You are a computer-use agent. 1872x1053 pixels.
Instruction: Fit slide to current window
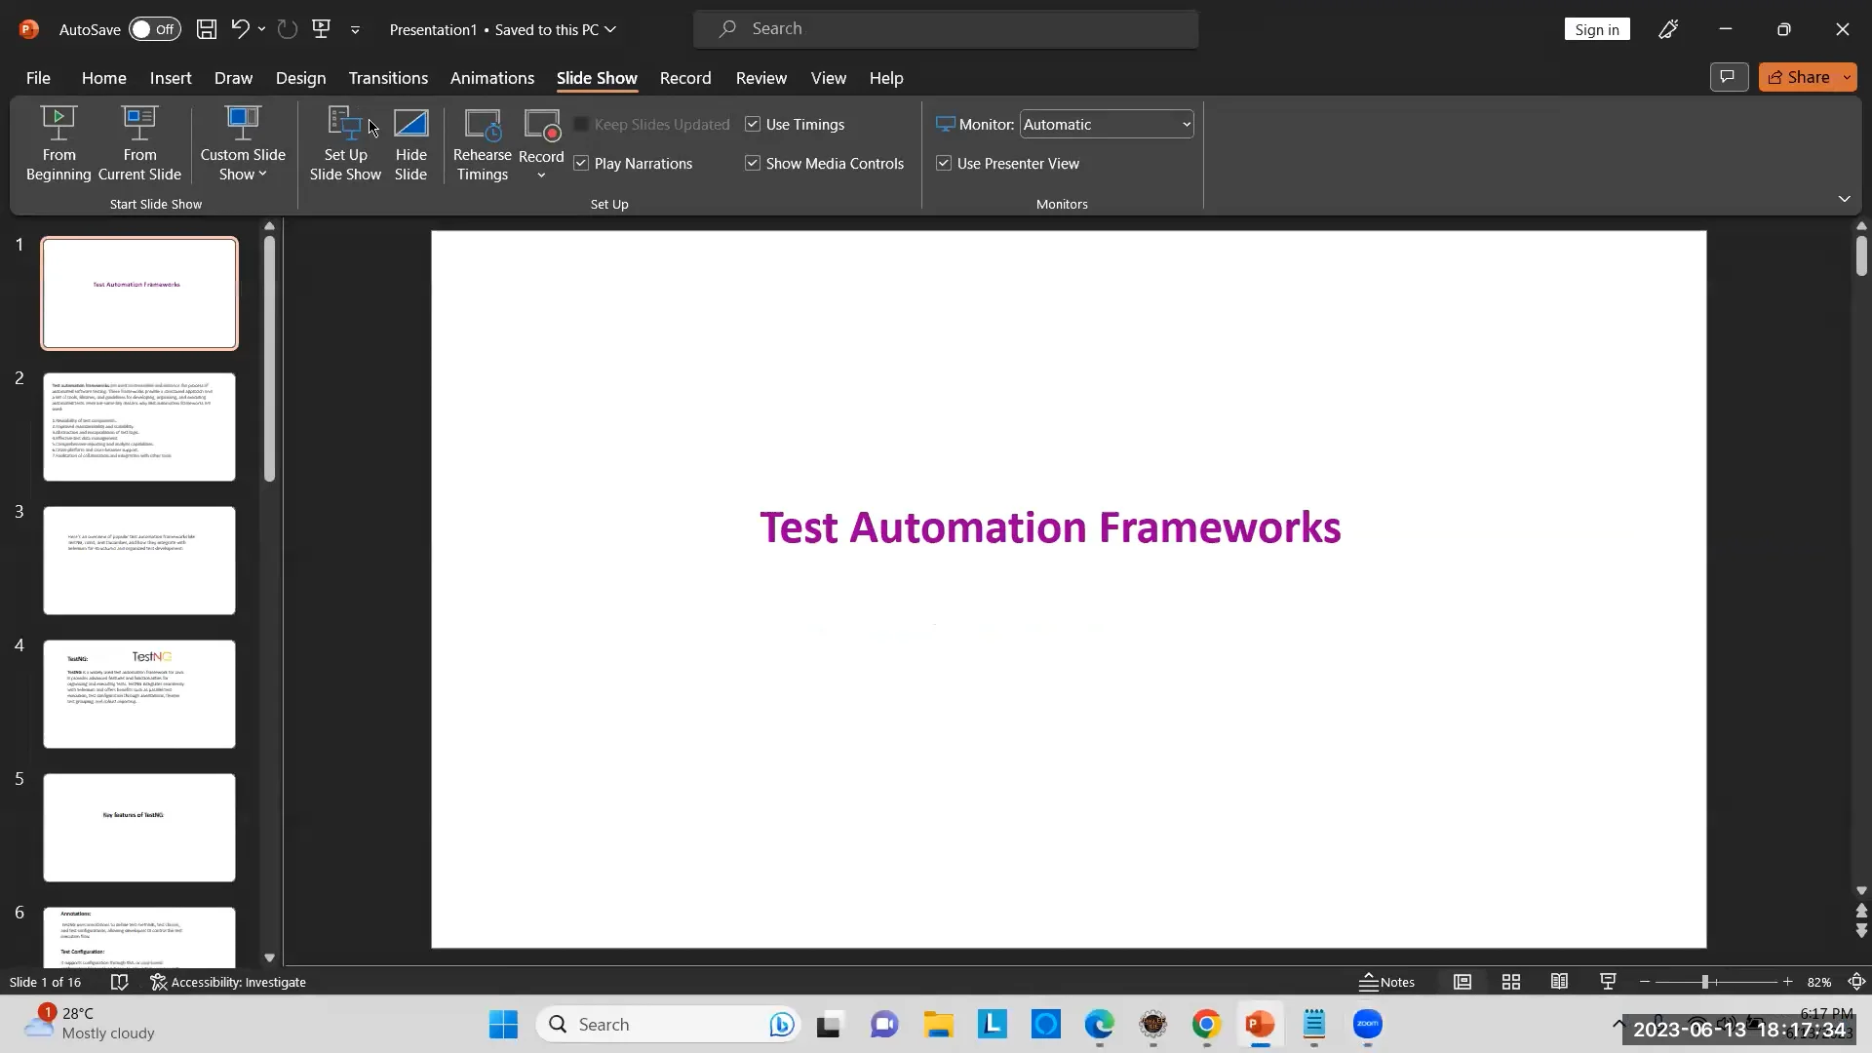pos(1856,982)
